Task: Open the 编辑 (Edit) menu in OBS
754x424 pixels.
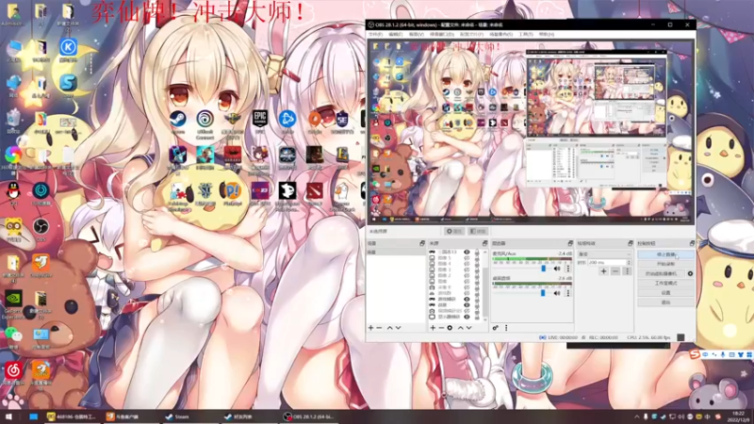Action: pyautogui.click(x=395, y=35)
